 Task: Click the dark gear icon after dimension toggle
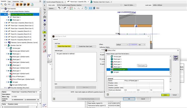tap(94, 8)
